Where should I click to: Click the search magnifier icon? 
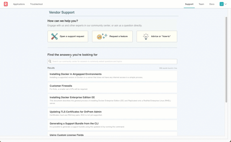pos(50,61)
